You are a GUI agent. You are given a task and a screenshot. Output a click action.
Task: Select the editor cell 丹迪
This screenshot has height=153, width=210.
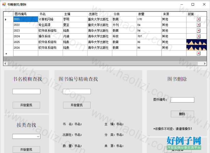point(75,36)
